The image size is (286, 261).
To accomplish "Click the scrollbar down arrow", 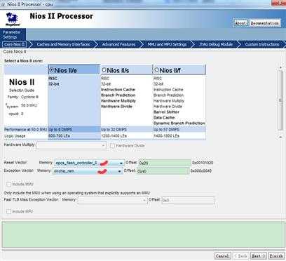I will point(280,137).
